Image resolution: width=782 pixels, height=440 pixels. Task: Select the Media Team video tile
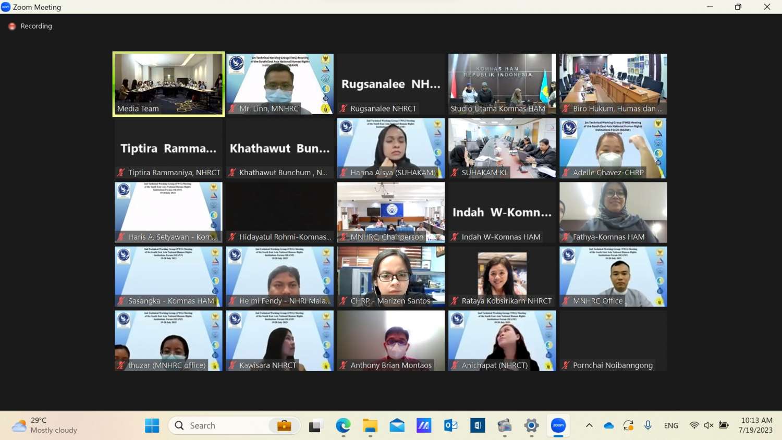[168, 83]
